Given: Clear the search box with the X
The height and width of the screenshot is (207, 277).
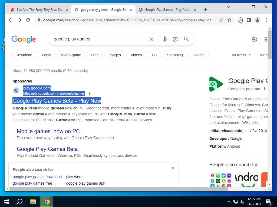Looking at the screenshot, I should coord(151,39).
